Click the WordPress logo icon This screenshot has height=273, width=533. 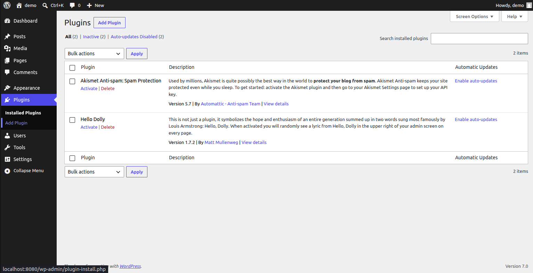click(7, 5)
